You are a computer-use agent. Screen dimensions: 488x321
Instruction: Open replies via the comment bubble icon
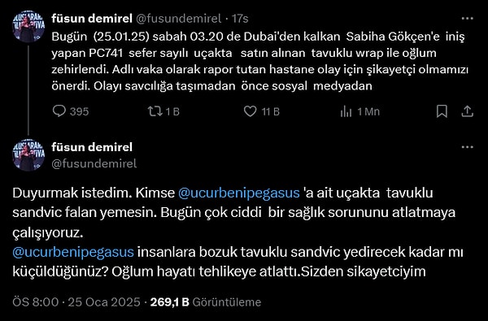point(59,111)
